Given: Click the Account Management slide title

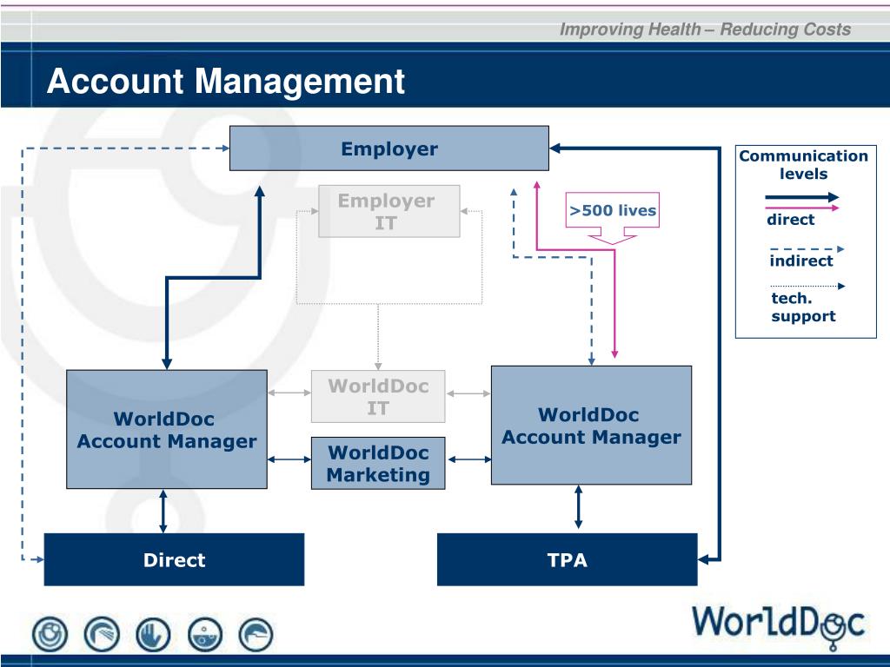Looking at the screenshot, I should coord(226,81).
